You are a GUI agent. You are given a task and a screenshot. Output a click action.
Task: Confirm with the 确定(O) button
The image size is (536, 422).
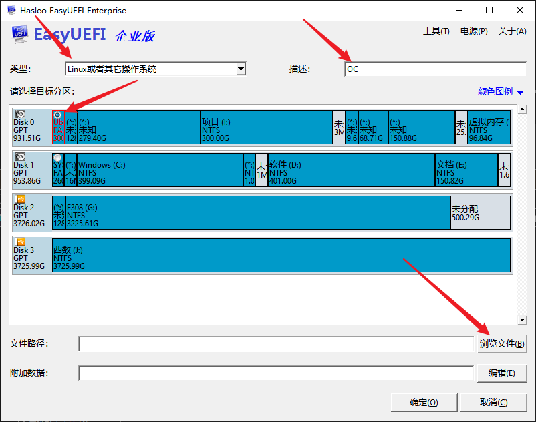424,402
